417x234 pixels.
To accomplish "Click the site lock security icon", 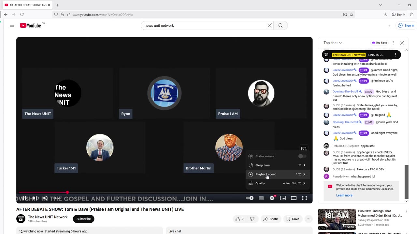I will point(62,15).
